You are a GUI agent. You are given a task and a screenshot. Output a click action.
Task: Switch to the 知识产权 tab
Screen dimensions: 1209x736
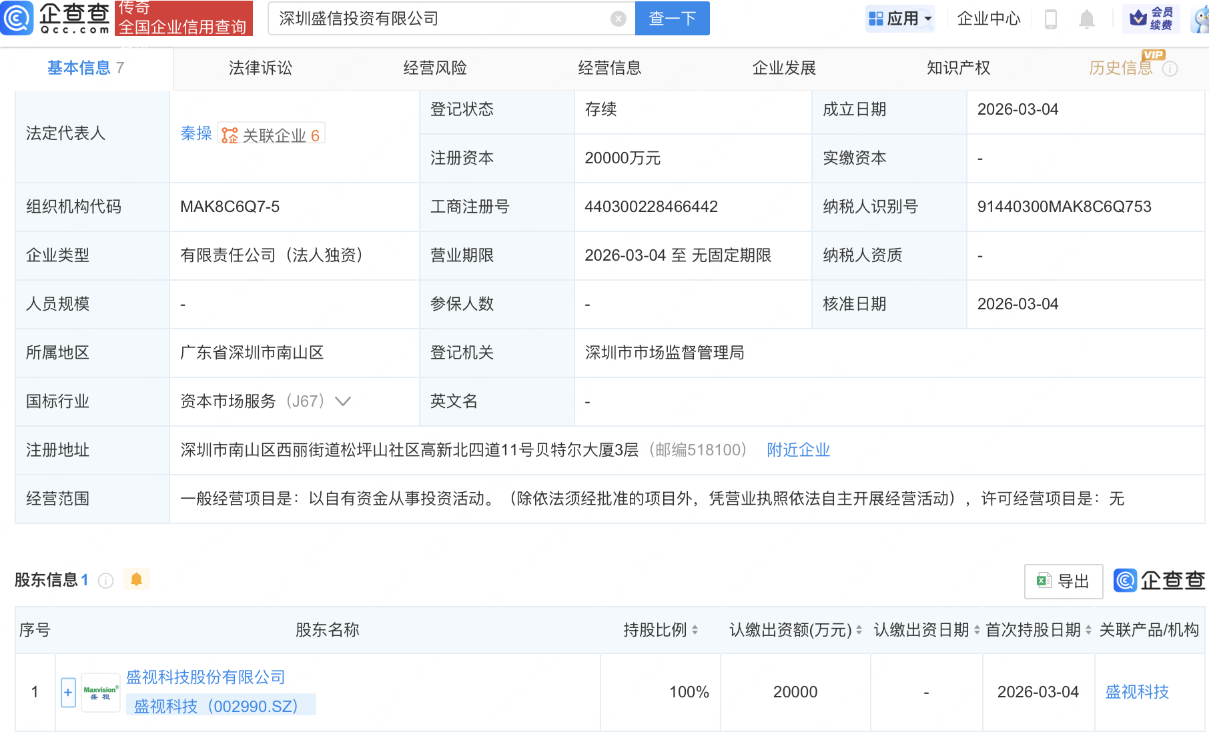[958, 67]
